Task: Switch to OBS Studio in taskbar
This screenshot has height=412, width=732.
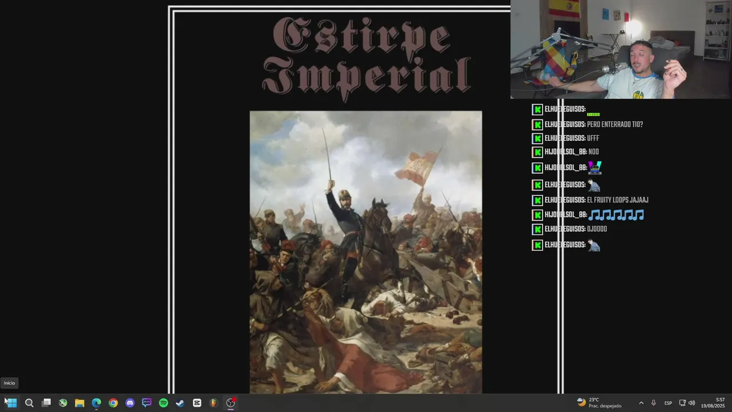Action: [x=230, y=403]
